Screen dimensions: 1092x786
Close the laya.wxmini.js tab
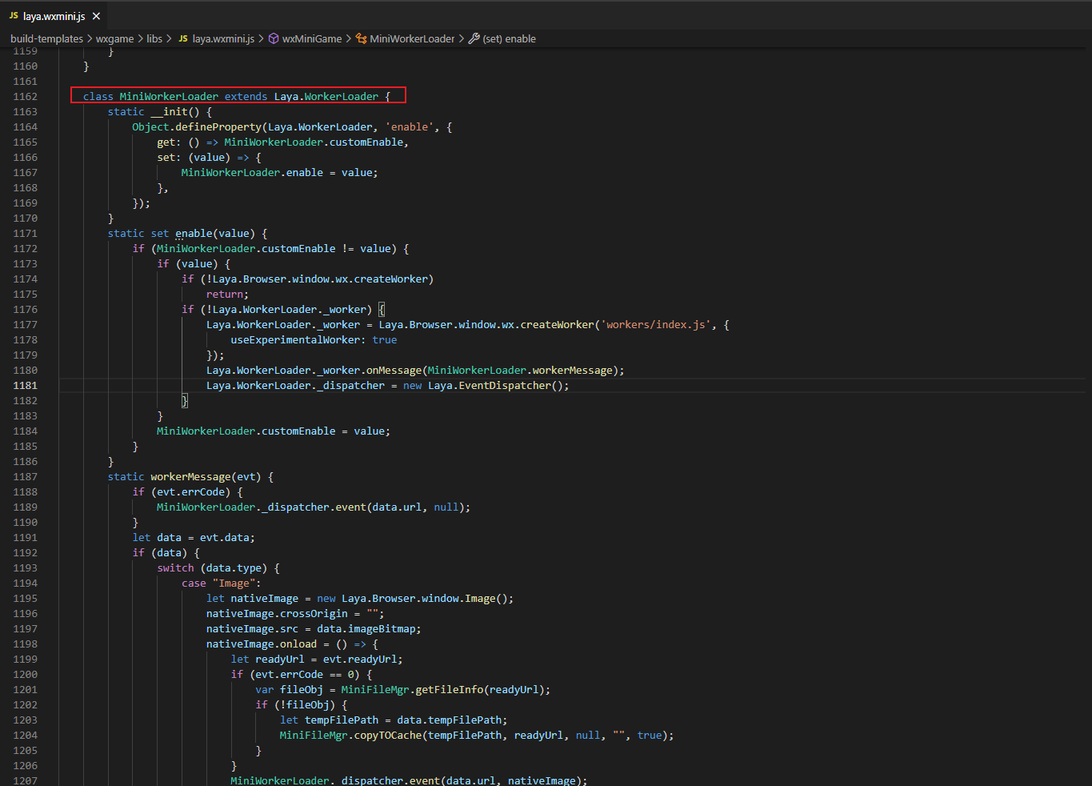click(96, 16)
